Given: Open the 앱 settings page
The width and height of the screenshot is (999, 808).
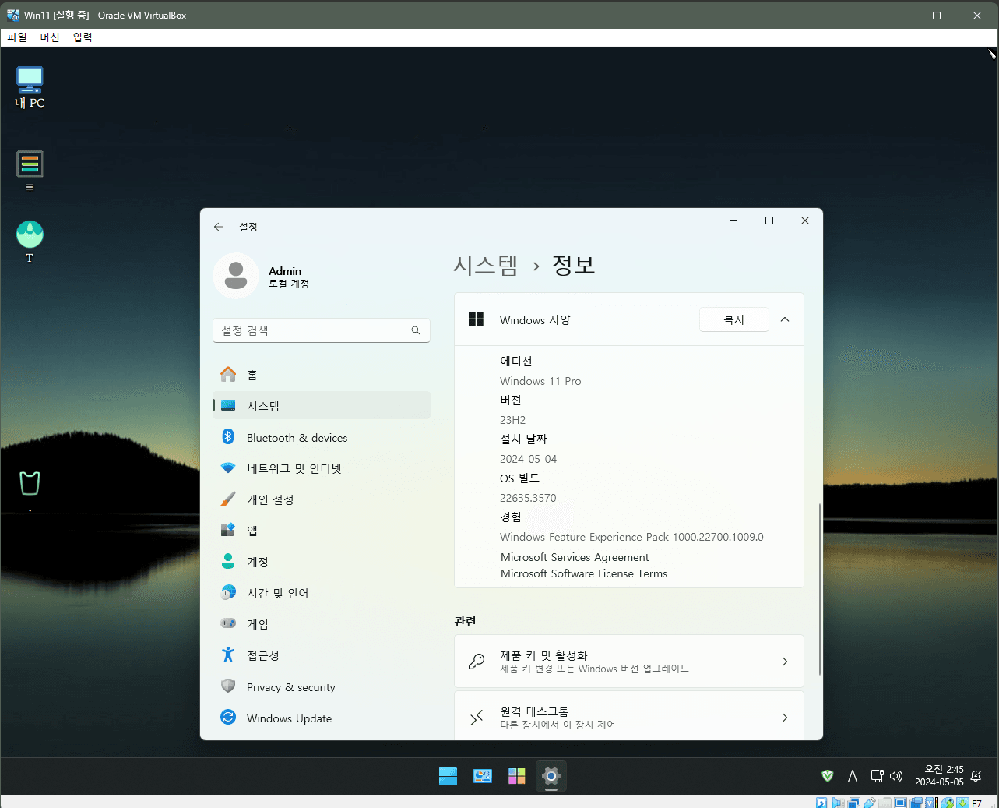Looking at the screenshot, I should 321,531.
